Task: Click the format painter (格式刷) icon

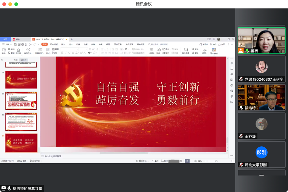Action: 18,50
